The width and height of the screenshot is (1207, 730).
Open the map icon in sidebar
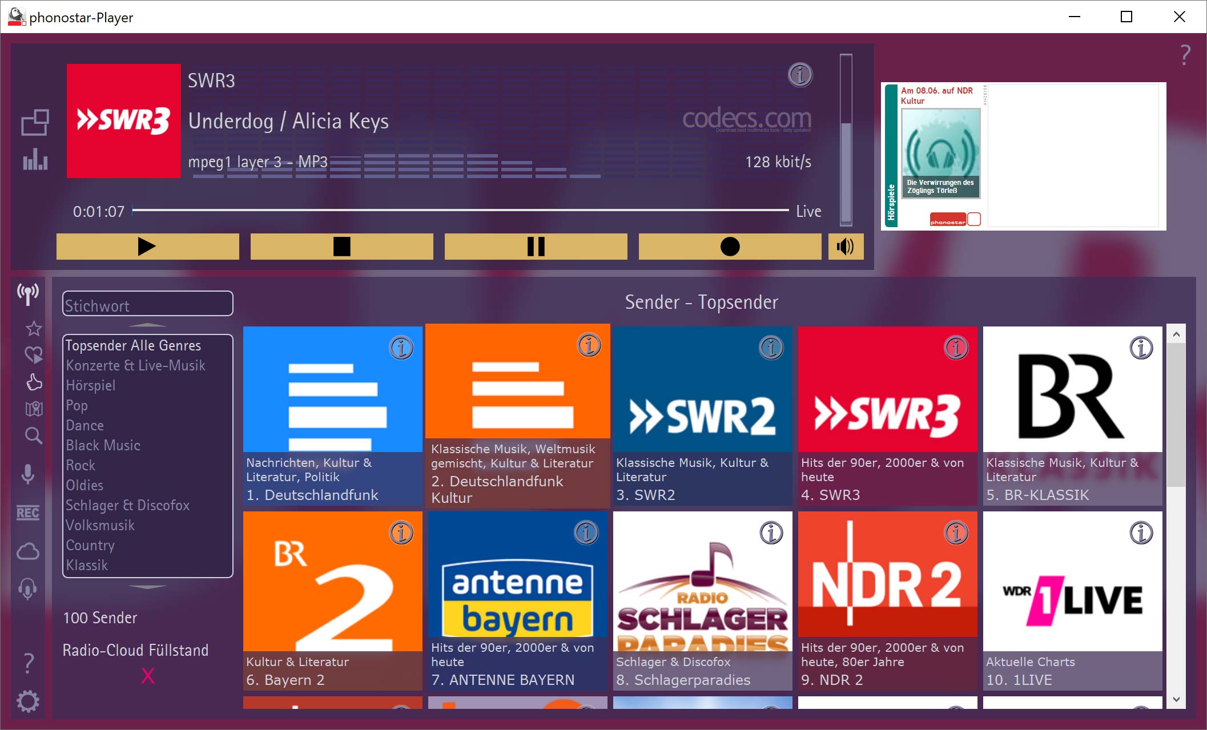tap(34, 409)
